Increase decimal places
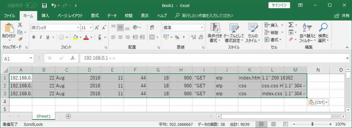 click(x=193, y=37)
